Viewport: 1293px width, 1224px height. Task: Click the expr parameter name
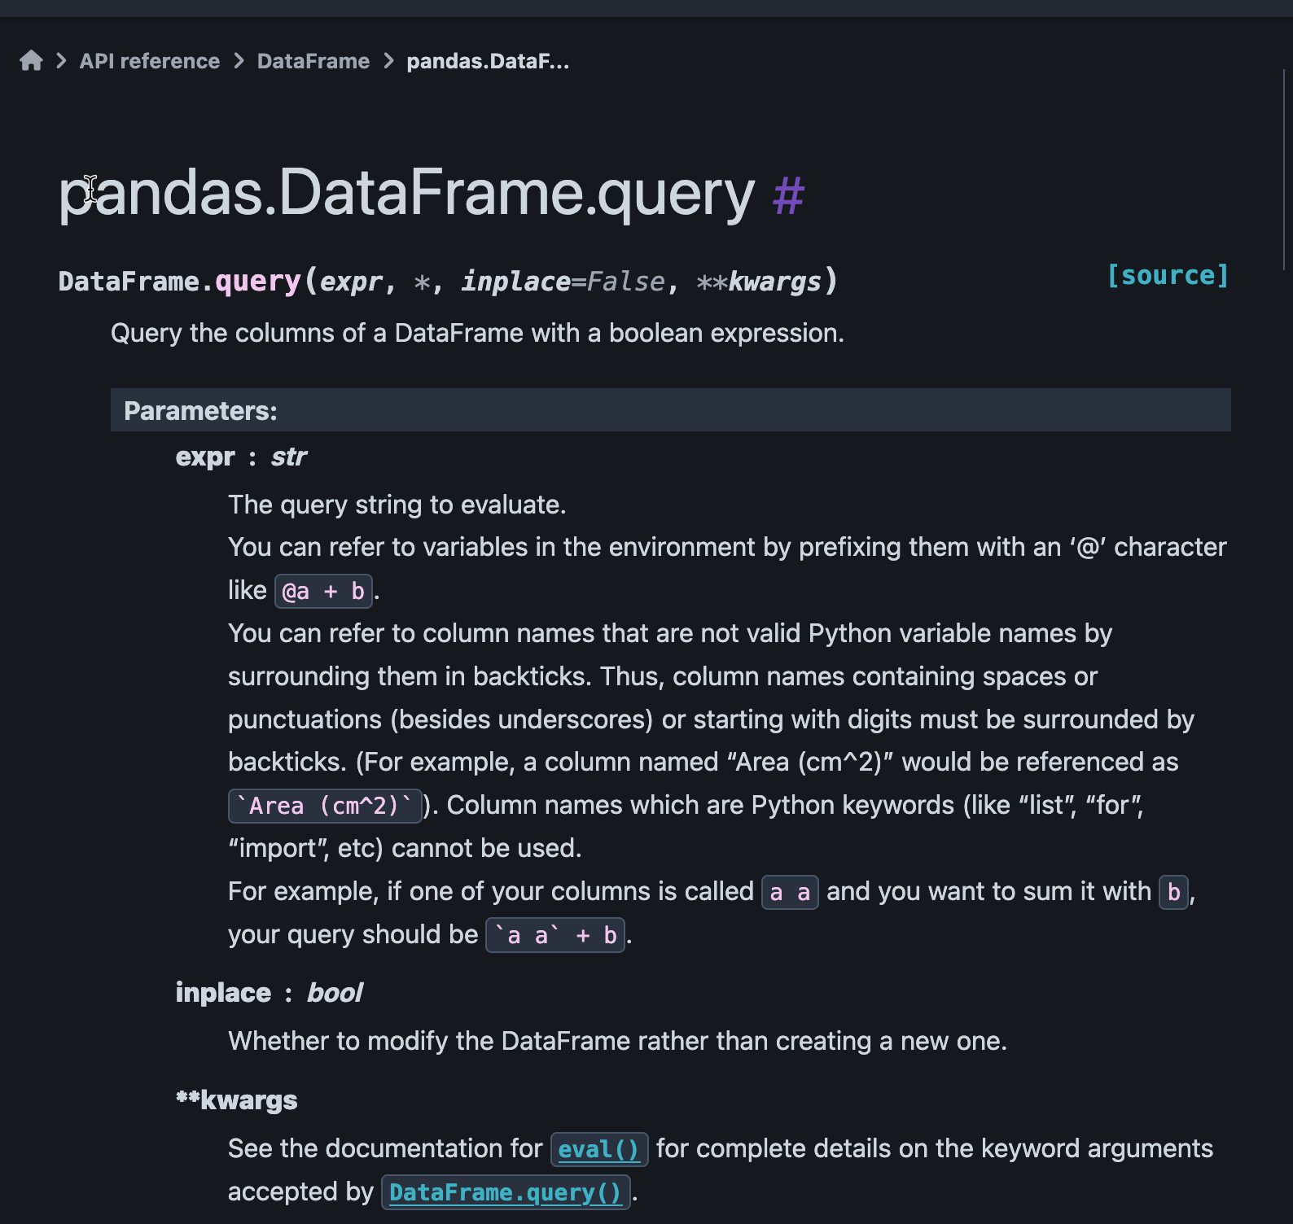point(205,457)
